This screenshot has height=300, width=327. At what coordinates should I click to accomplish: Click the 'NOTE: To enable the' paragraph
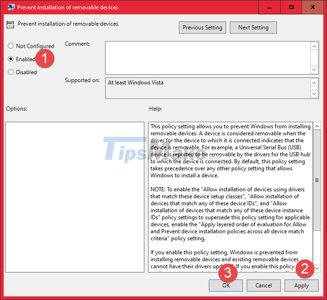pyautogui.click(x=230, y=214)
